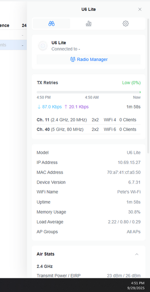The image size is (150, 292).
Task: Open the settings gear tab
Action: pos(125,24)
